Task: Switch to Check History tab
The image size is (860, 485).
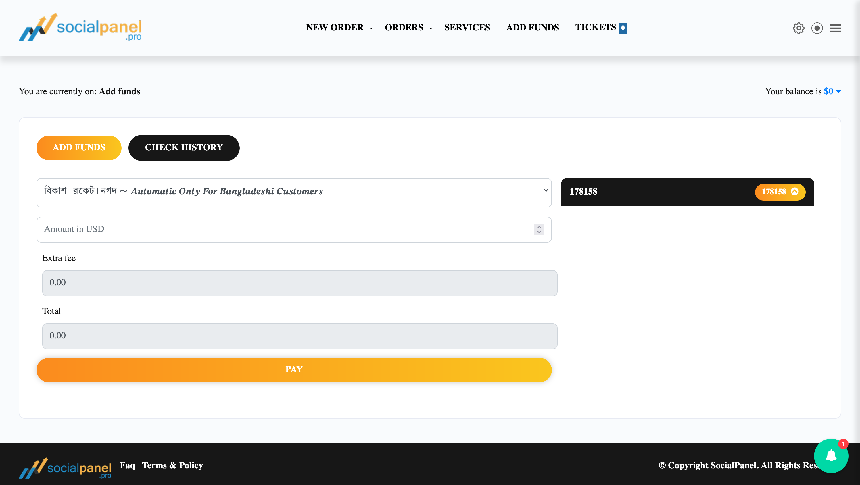Action: pos(184,147)
